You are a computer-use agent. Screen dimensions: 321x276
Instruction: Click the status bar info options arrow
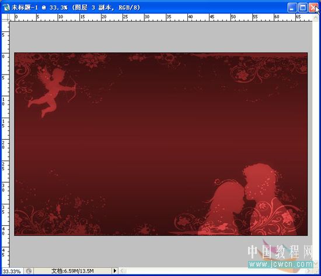tap(115, 271)
